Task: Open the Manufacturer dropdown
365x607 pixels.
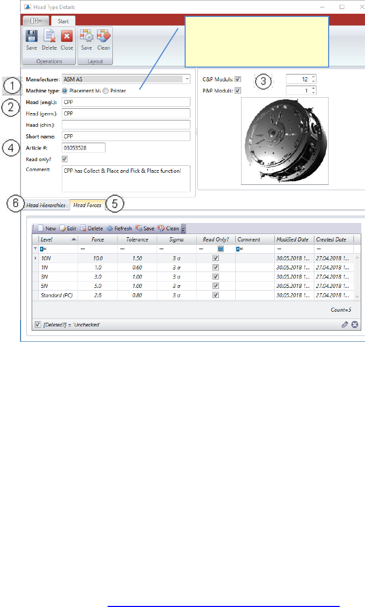Action: pyautogui.click(x=187, y=79)
